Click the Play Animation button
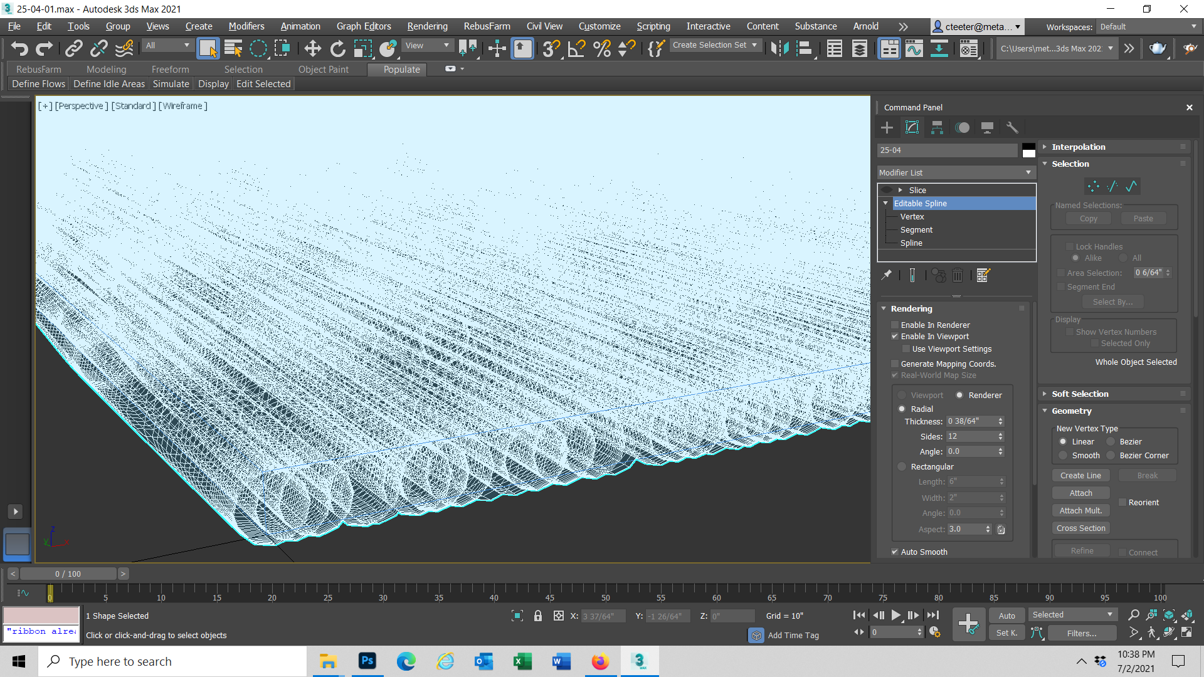 tap(895, 616)
